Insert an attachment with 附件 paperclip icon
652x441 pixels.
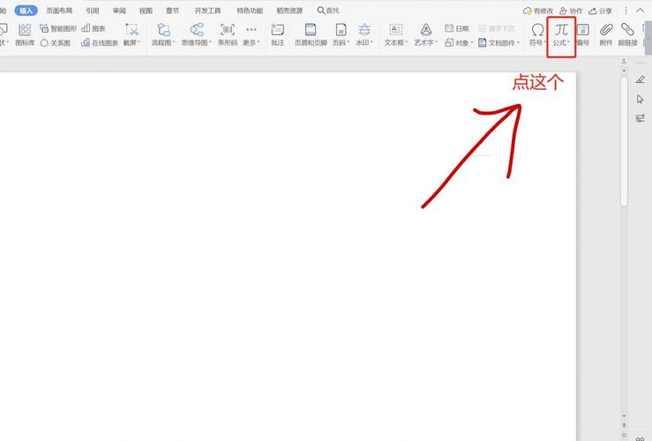click(606, 34)
